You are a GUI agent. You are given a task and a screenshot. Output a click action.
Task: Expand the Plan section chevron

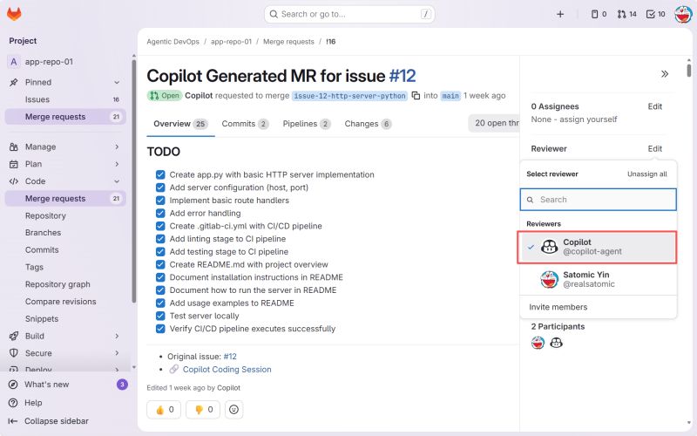[117, 164]
